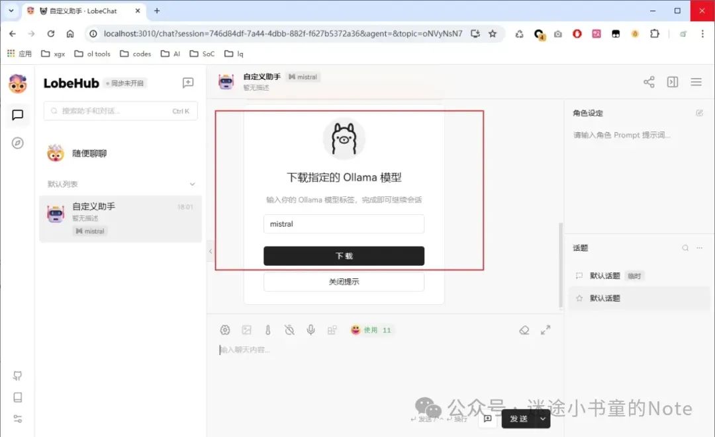Toggle history limit timer-off icon
The width and height of the screenshot is (715, 437).
pyautogui.click(x=289, y=330)
